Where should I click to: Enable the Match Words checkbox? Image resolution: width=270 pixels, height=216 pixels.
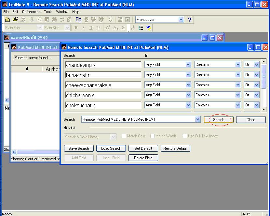point(152,136)
